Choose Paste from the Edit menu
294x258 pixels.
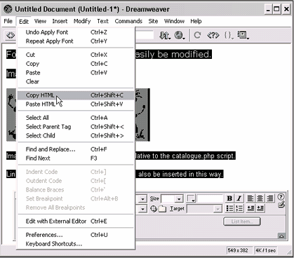(76, 73)
